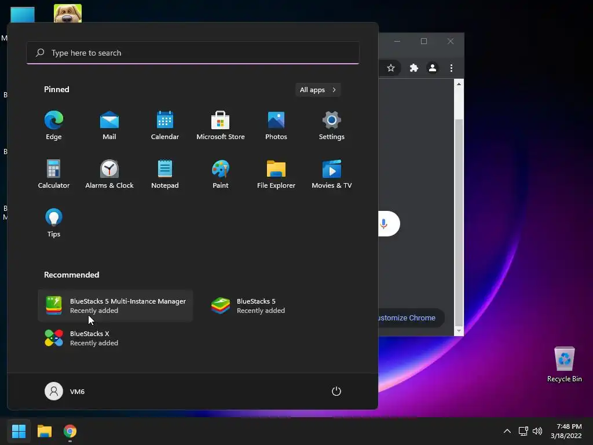
Task: Open the Chrome profile avatar
Action: pyautogui.click(x=432, y=68)
